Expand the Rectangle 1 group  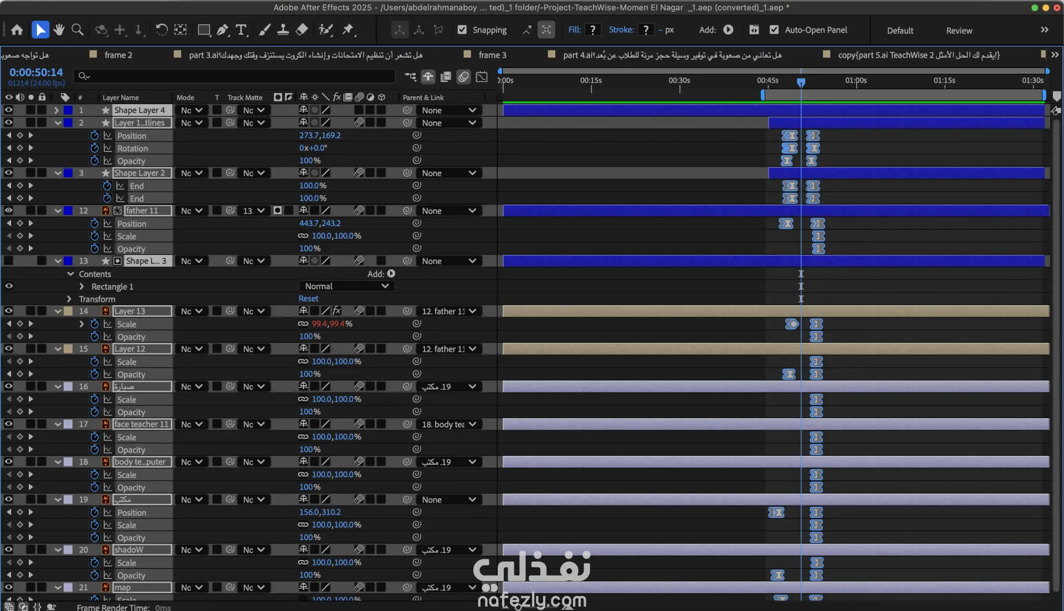(81, 286)
